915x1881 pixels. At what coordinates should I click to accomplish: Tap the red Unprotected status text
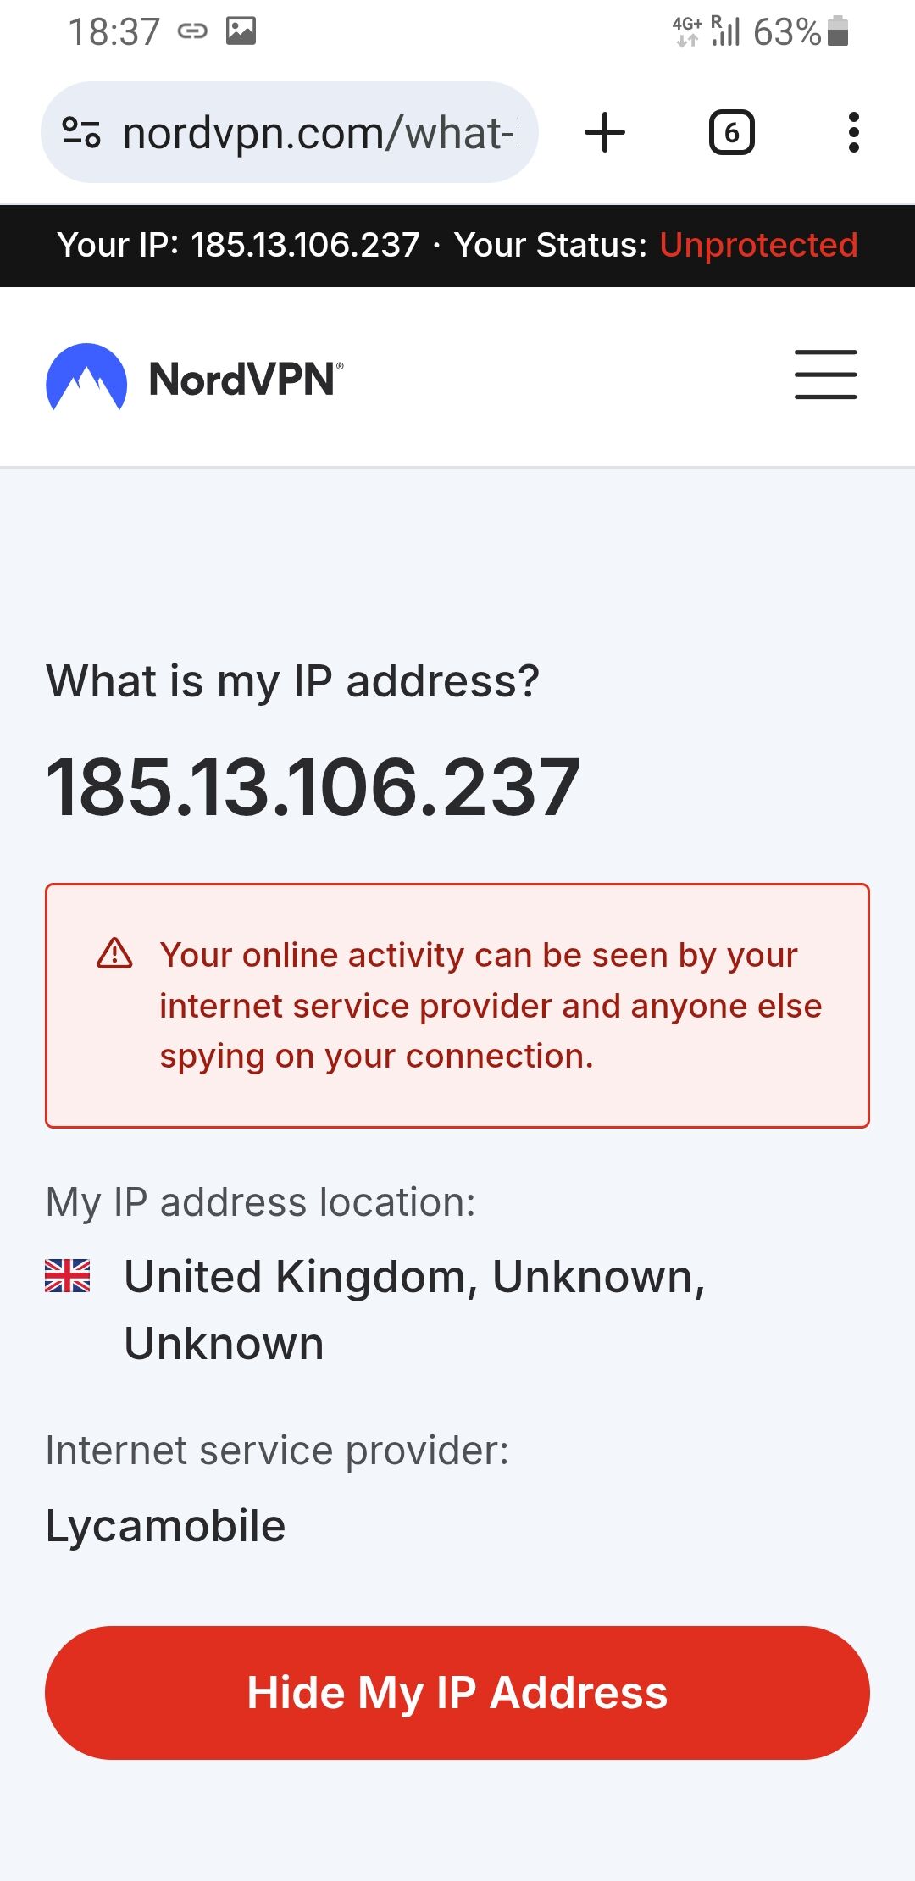pyautogui.click(x=758, y=245)
